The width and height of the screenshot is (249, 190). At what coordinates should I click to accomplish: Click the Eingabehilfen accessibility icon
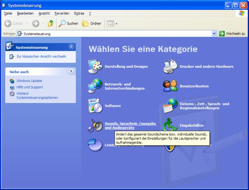(170, 125)
